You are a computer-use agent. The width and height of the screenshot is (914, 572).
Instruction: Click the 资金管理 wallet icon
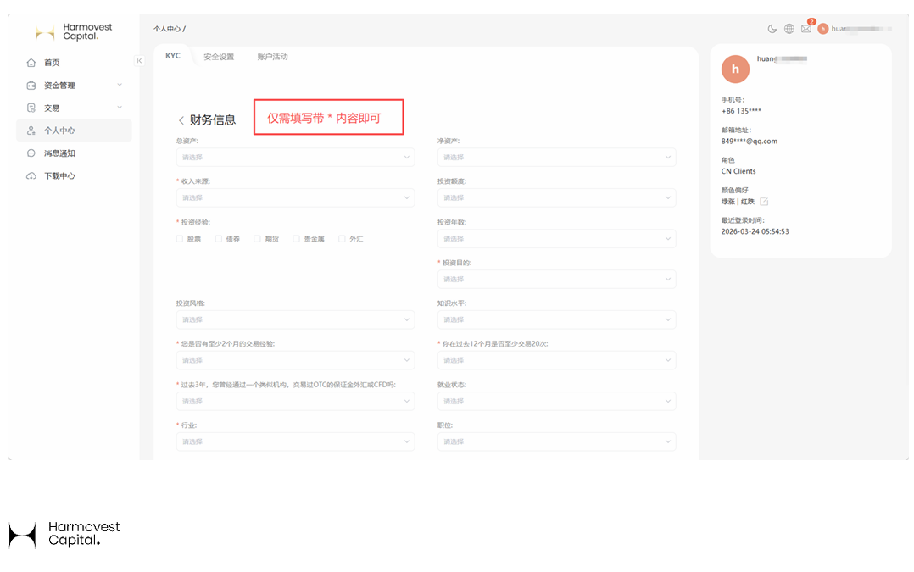31,85
